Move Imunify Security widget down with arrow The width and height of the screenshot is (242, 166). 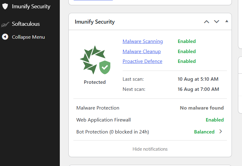tap(216, 22)
